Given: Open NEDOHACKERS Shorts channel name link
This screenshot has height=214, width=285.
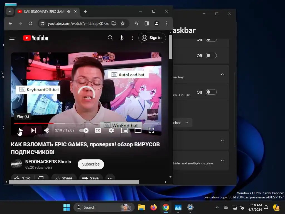Looking at the screenshot, I should (48, 162).
